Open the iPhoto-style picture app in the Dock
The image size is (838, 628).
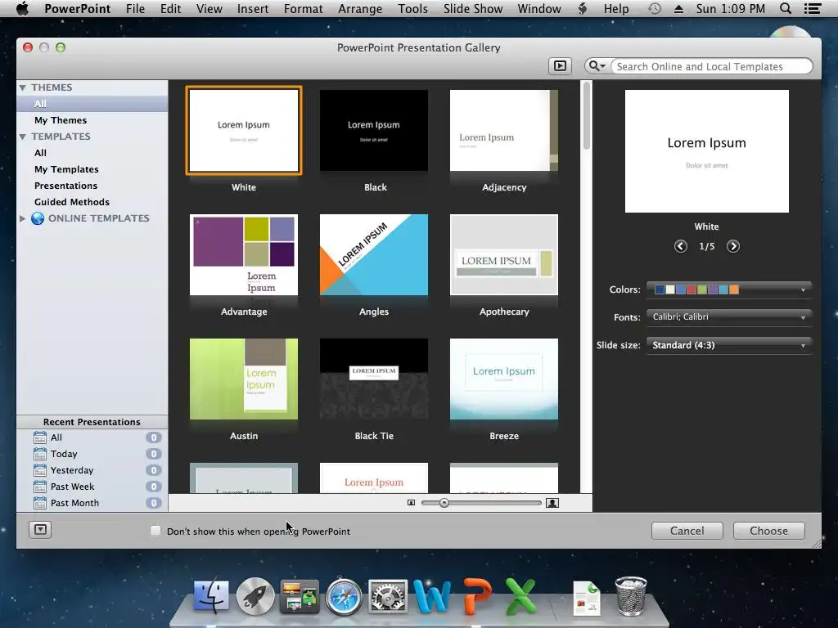tap(300, 596)
